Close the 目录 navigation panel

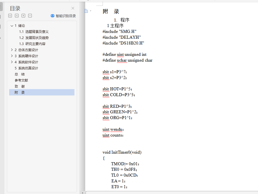[73, 8]
